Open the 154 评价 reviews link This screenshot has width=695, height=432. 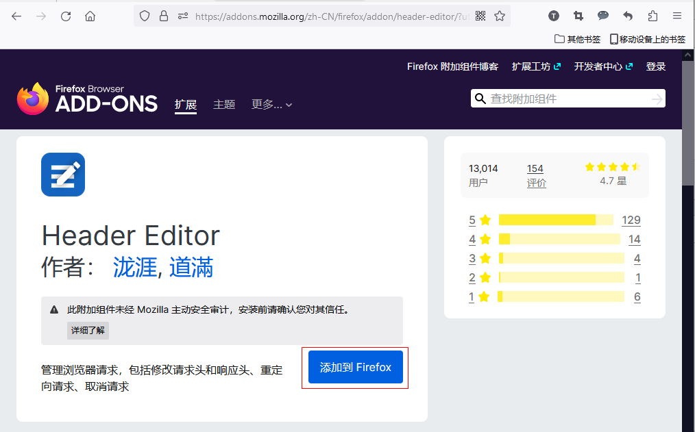click(536, 175)
